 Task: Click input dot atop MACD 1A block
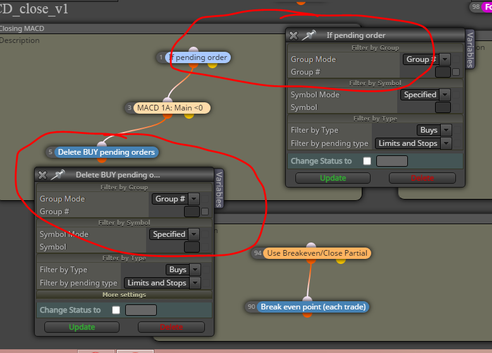[168, 100]
